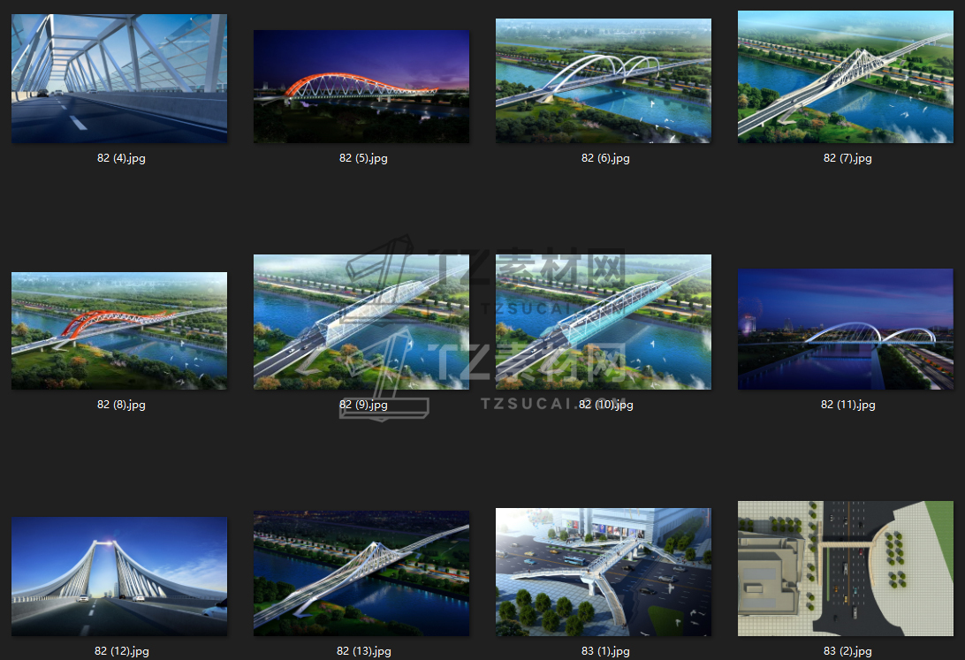Click the file name 82 (6).jpg
965x660 pixels.
pyautogui.click(x=605, y=158)
